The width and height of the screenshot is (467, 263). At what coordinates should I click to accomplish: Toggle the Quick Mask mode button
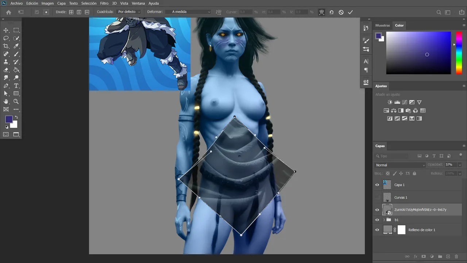tap(6, 134)
